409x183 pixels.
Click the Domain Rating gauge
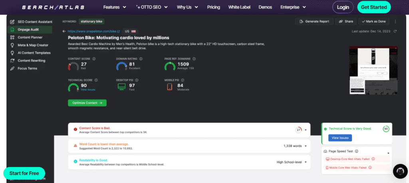tap(121, 66)
